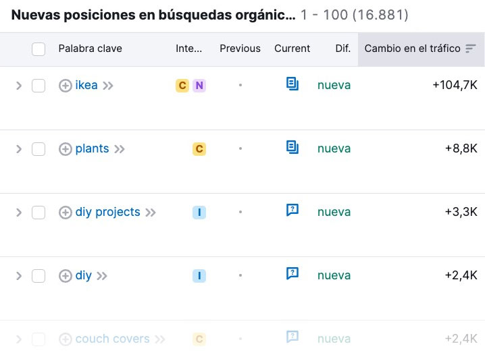Viewport: 485px width, 363px height.
Task: Click the SERP feature icon in the plants row
Action: pos(292,148)
